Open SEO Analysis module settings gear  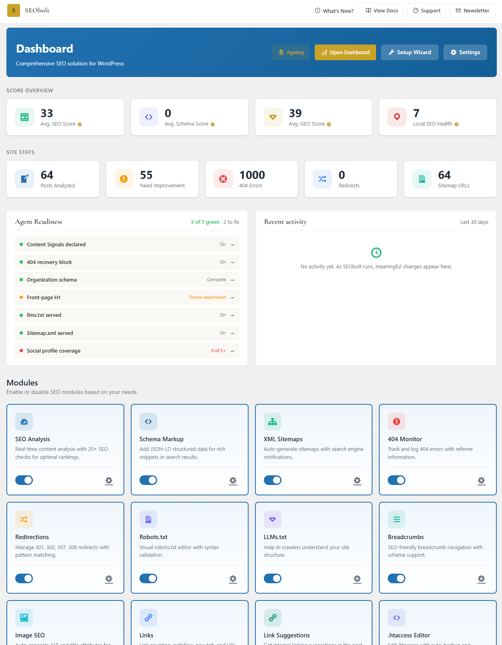click(x=109, y=481)
